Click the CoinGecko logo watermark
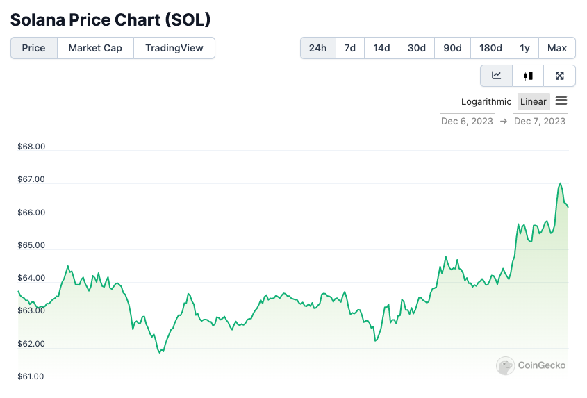The height and width of the screenshot is (398, 587). click(x=531, y=365)
